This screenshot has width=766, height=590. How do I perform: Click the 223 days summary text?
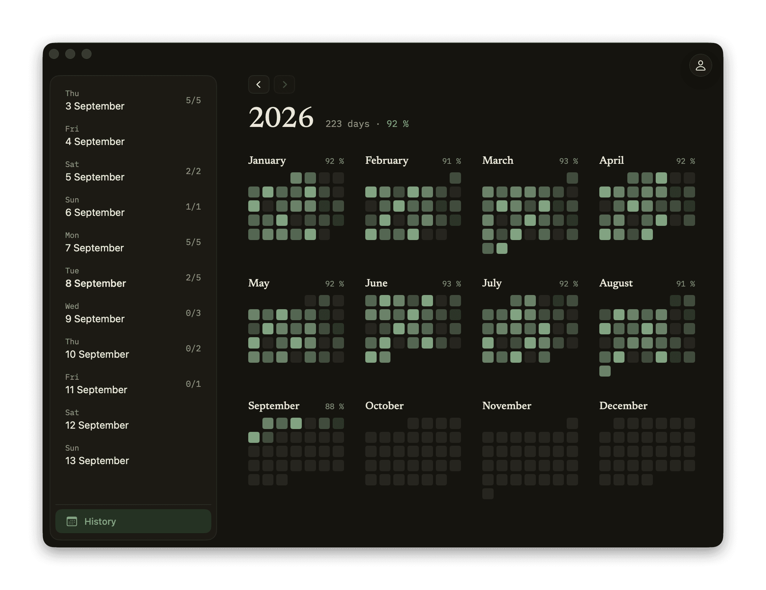[347, 124]
